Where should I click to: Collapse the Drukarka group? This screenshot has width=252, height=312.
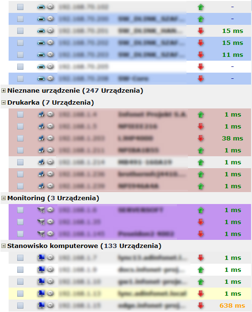point(3,102)
